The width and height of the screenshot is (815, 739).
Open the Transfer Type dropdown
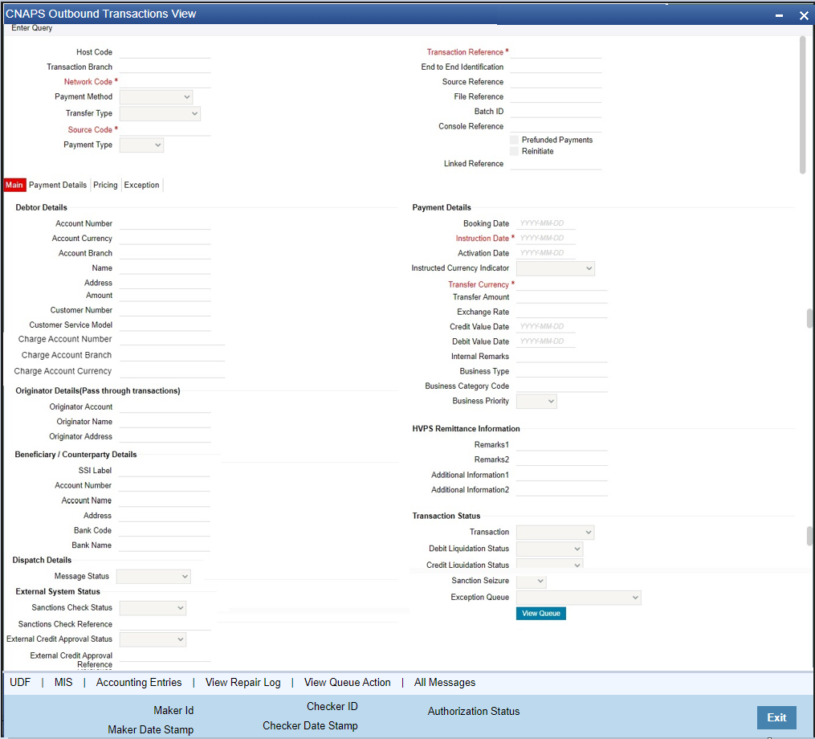point(160,113)
